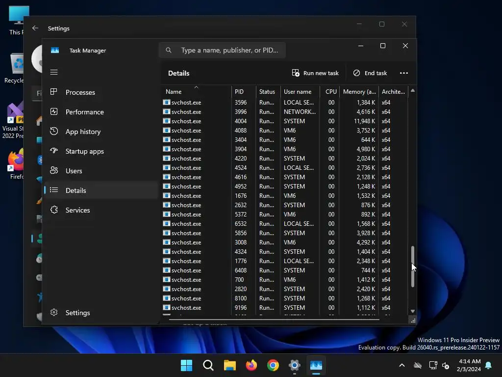502x377 pixels.
Task: Select the Details page
Action: coord(101,190)
